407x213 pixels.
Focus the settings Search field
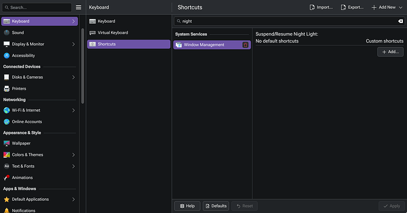37,8
